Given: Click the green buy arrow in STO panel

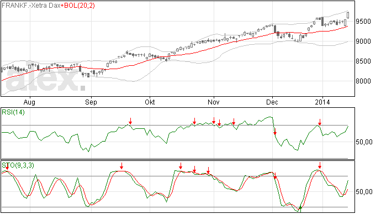Looking at the screenshot, I should coord(300,208).
